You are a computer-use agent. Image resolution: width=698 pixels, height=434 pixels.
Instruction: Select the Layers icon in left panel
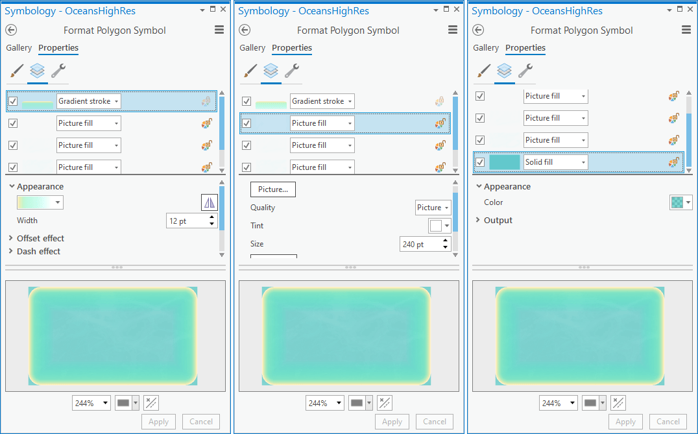pyautogui.click(x=38, y=70)
